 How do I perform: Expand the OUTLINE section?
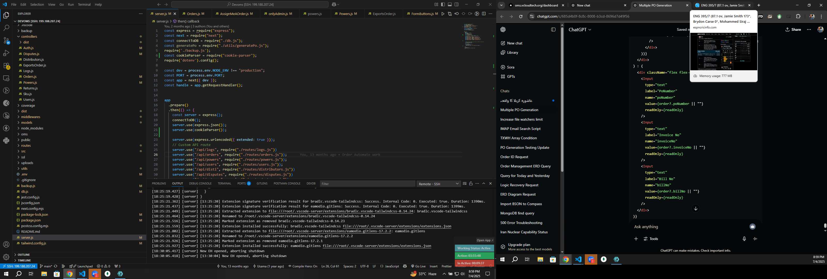pyautogui.click(x=24, y=255)
